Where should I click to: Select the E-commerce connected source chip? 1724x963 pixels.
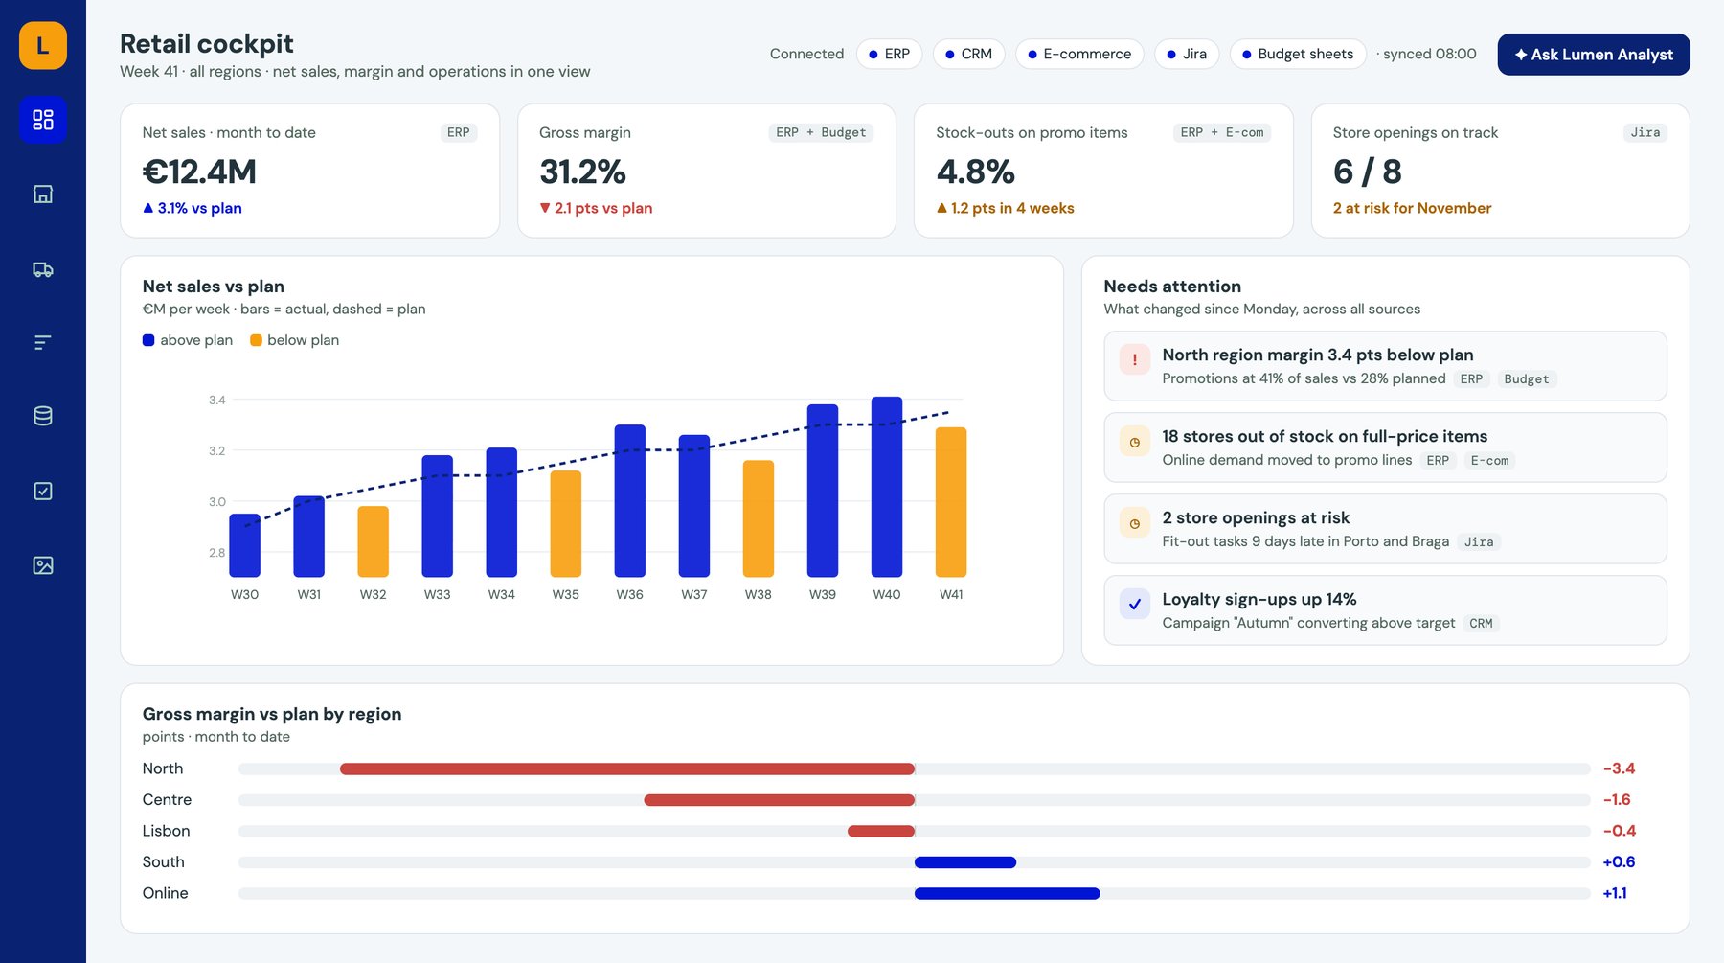coord(1079,54)
